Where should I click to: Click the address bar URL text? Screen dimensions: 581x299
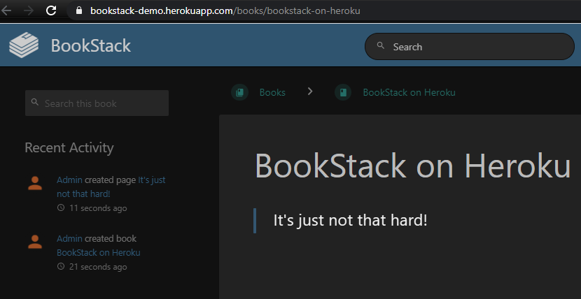click(225, 10)
